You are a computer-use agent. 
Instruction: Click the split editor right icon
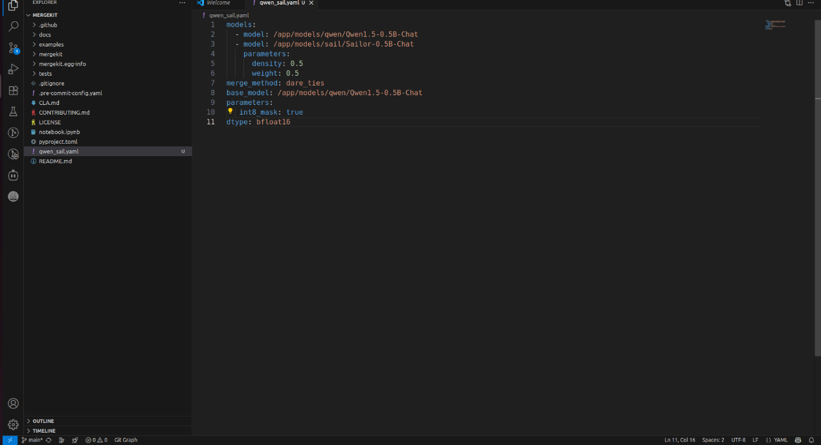click(x=800, y=3)
